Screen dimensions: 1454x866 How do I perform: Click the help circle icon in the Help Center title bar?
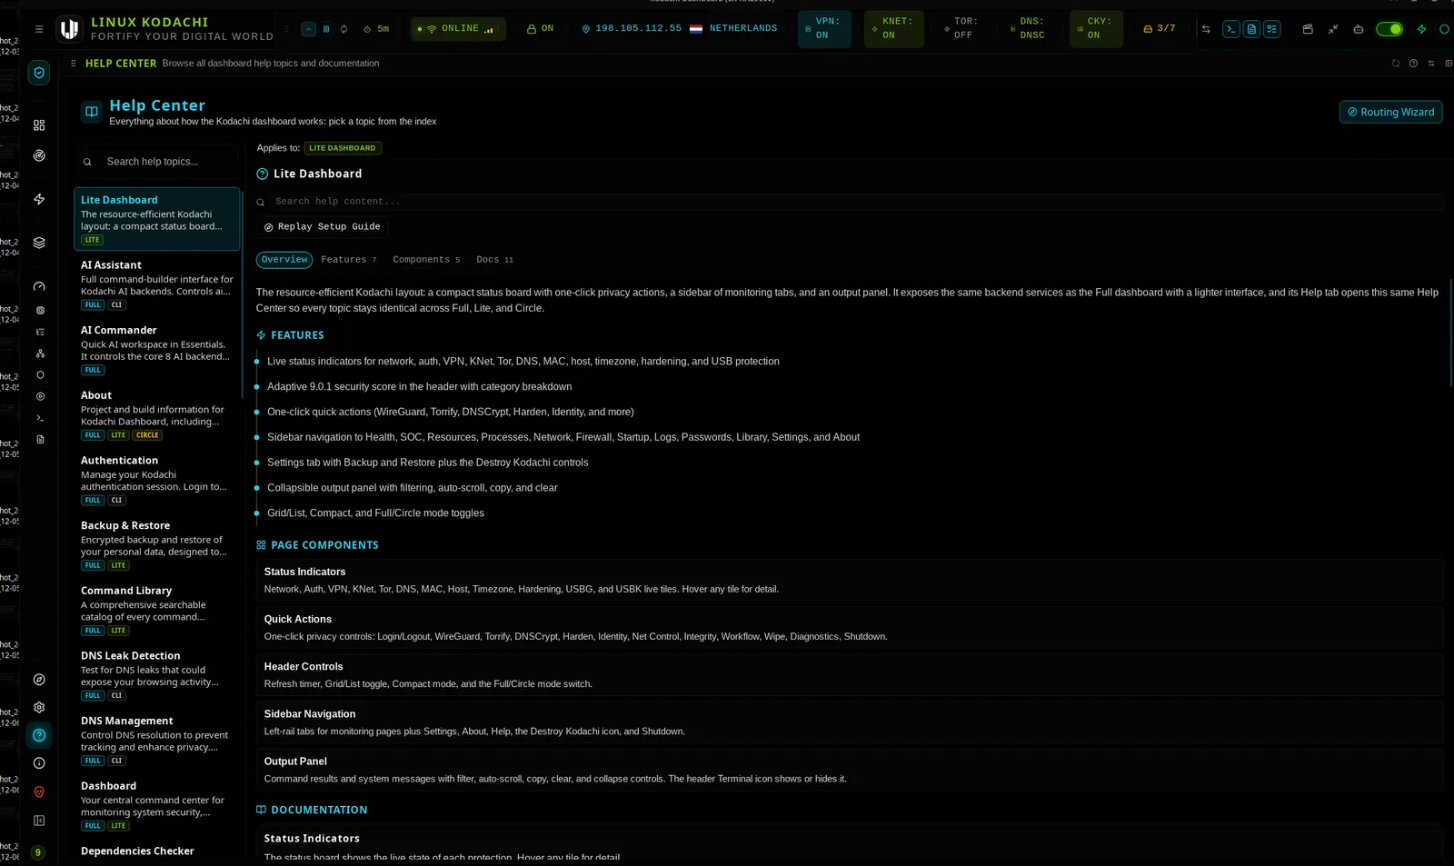[x=1413, y=64]
